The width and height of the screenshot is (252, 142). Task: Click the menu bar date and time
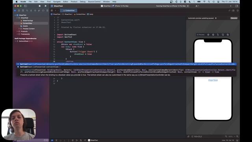[x=230, y=2]
